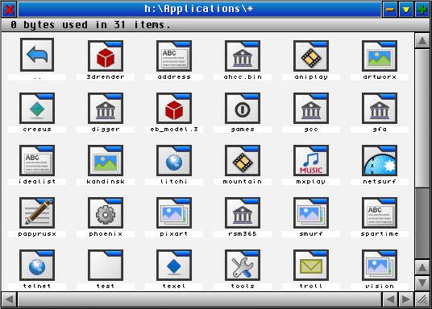
Task: Click the left arrow at the far left of the horizontal scrollbar
Action: click(x=9, y=299)
